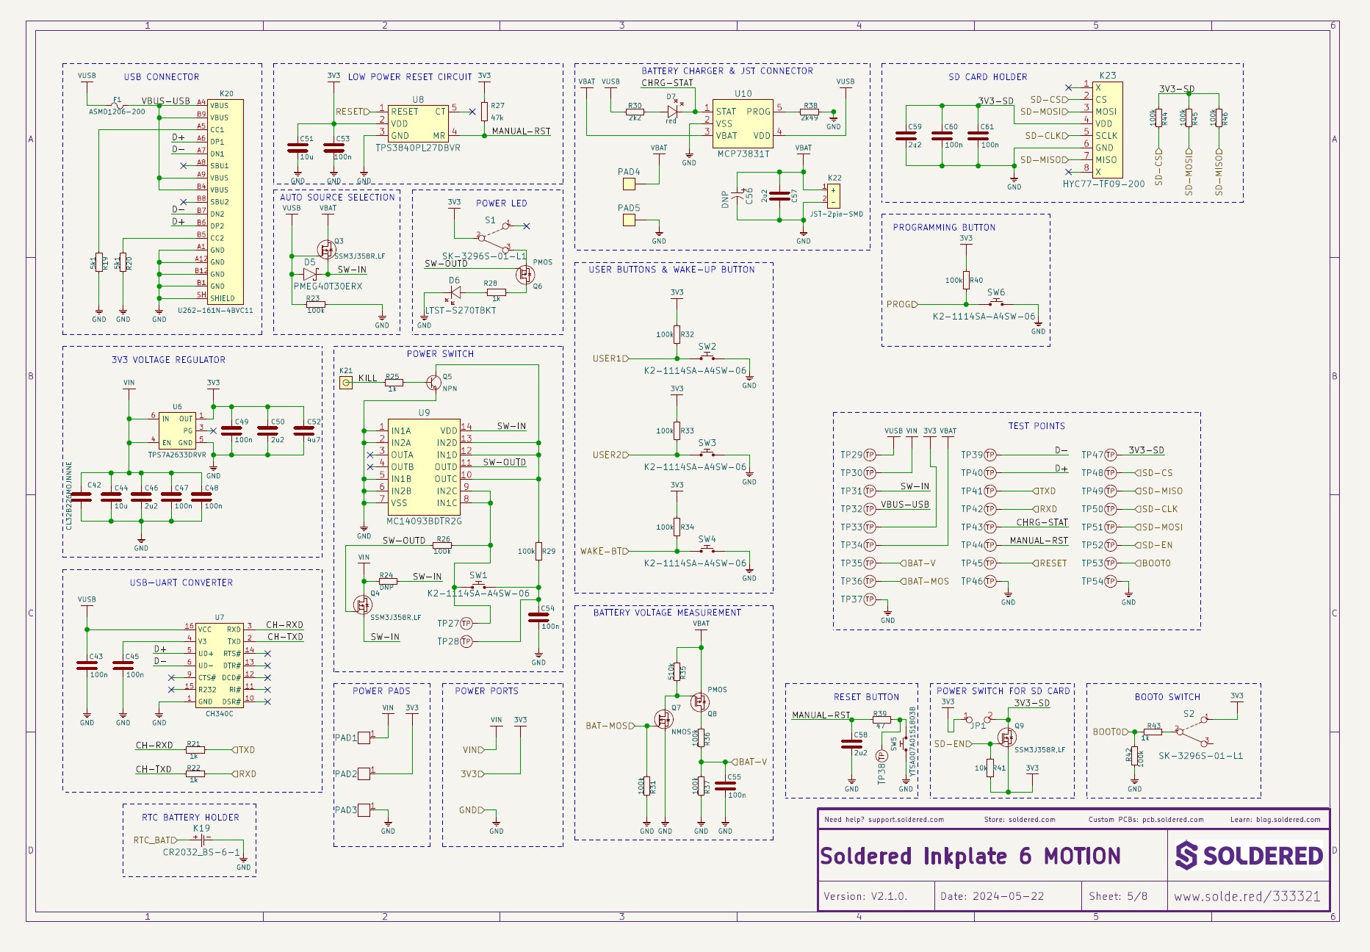Viewport: 1370px width, 952px height.
Task: Open the support.soldered.com help link
Action: [x=905, y=820]
